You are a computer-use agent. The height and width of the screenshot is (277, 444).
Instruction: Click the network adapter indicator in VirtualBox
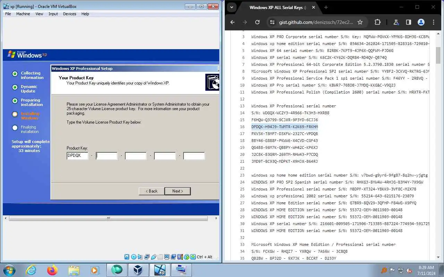pos(147,257)
